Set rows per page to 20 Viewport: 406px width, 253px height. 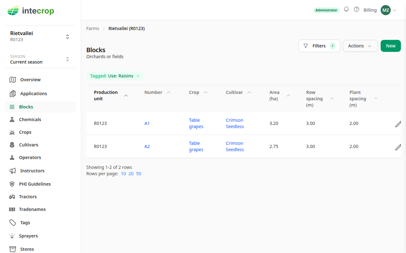[131, 174]
